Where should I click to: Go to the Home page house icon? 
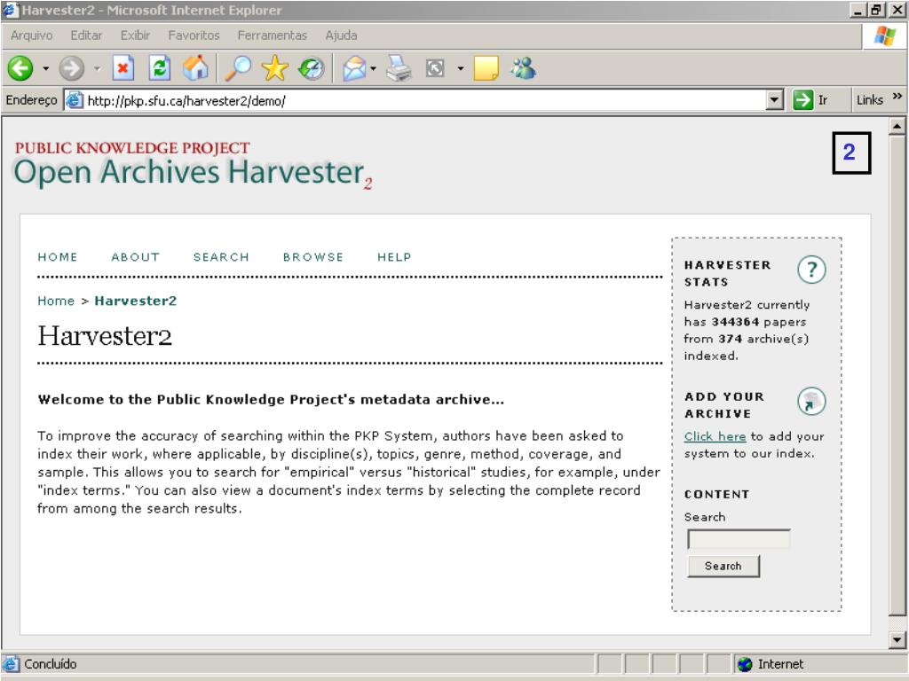pyautogui.click(x=195, y=68)
